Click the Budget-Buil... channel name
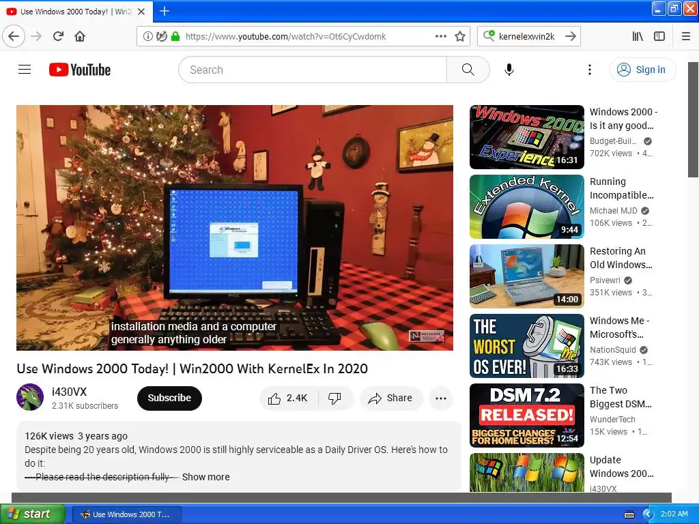 [613, 141]
